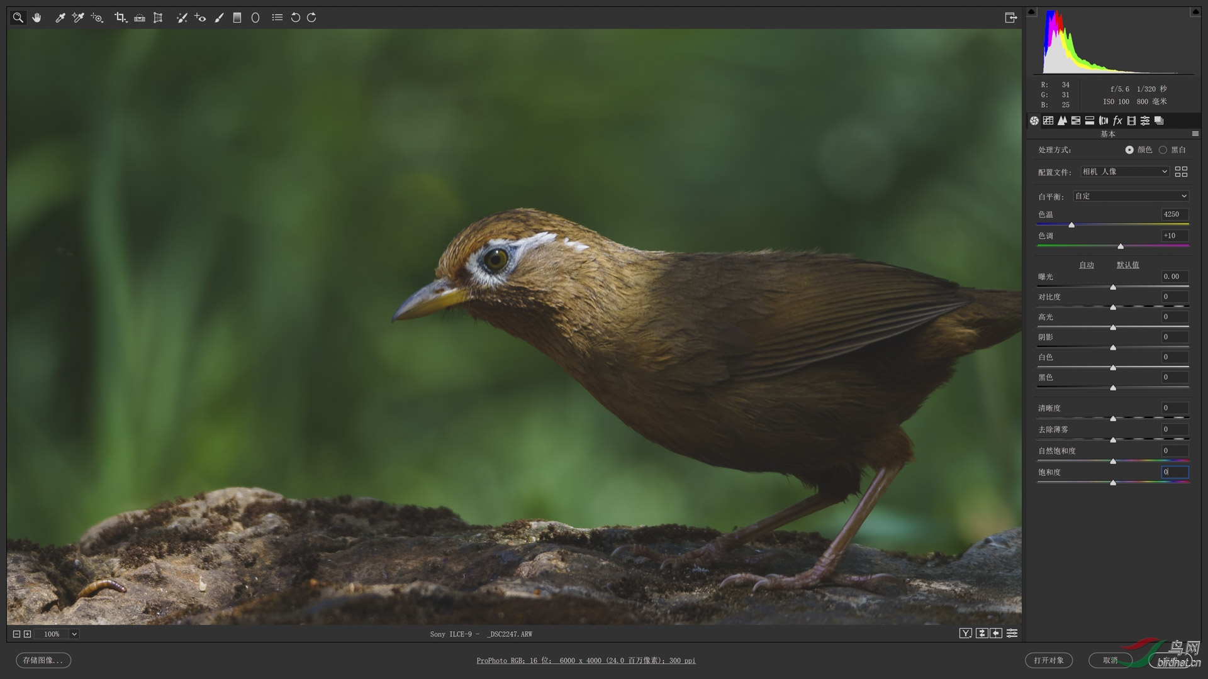Open workflow options link ProPhoto RGB
This screenshot has height=679, width=1208.
586,660
